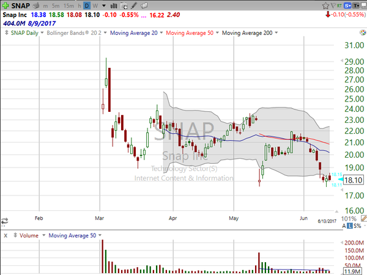
Task: Click the SNAP ticker symbol box
Action: (20, 5)
